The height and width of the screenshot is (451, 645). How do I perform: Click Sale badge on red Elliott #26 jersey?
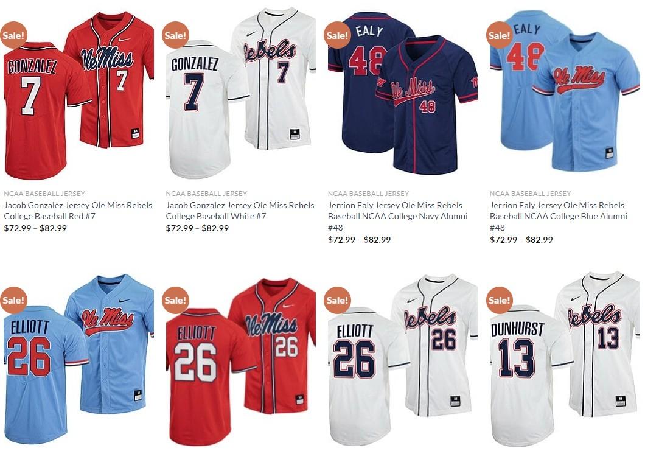[x=175, y=300]
